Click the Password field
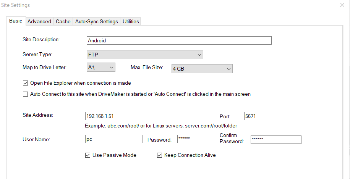Screen dimensions: 350x179 (x=196, y=139)
